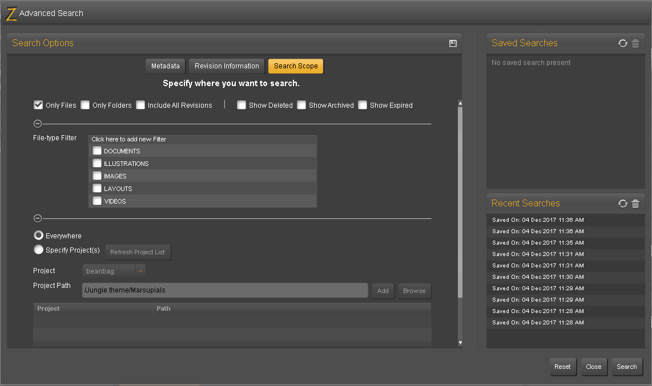The height and width of the screenshot is (386, 652).
Task: Open the Revision Information tab
Action: (x=227, y=66)
